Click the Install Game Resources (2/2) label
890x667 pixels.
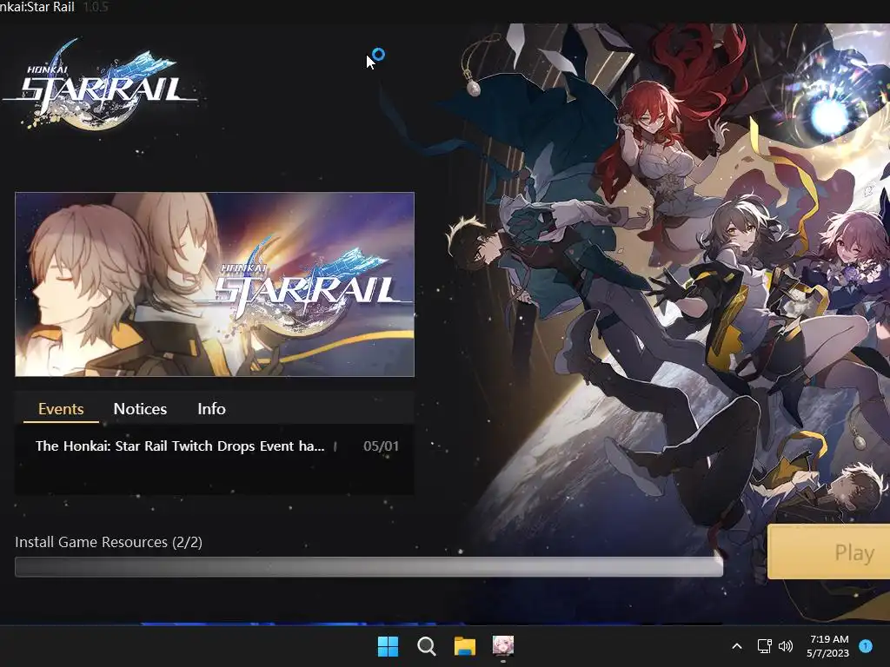(x=109, y=542)
